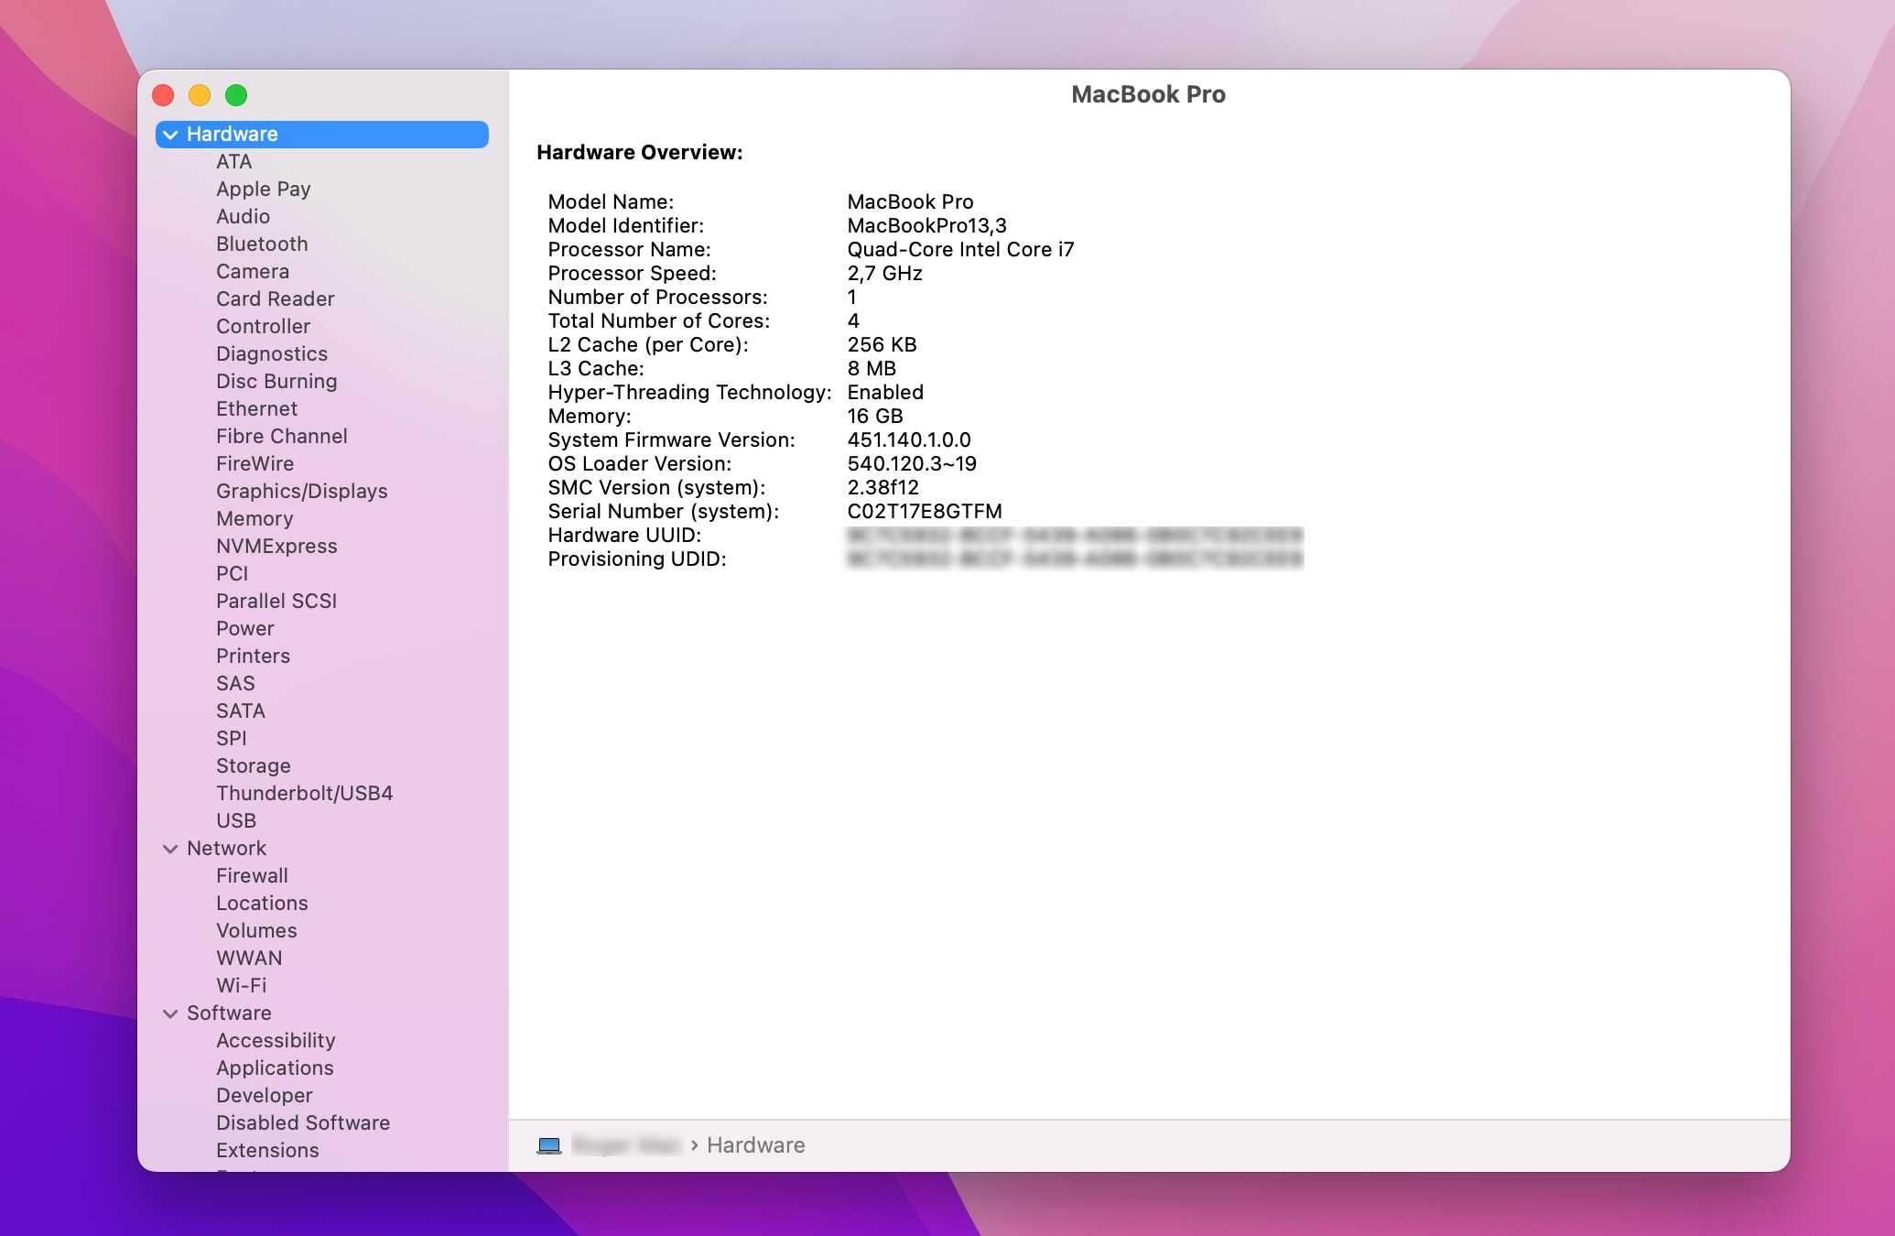Screen dimensions: 1895x1236
Task: Select Applications under Software
Action: coord(275,1068)
